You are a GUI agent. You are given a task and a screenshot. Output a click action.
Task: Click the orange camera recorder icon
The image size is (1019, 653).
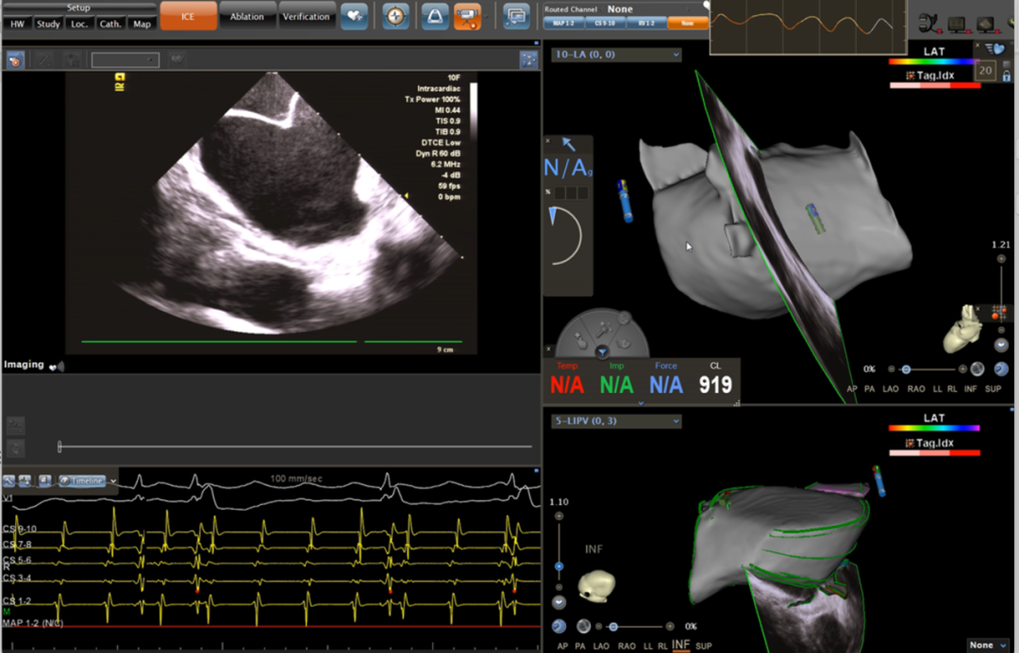tap(467, 16)
